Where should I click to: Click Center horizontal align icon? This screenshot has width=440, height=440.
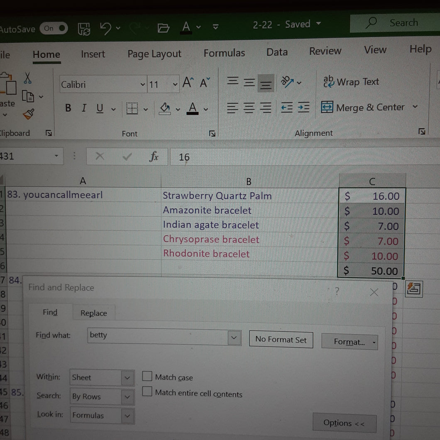coord(249,108)
